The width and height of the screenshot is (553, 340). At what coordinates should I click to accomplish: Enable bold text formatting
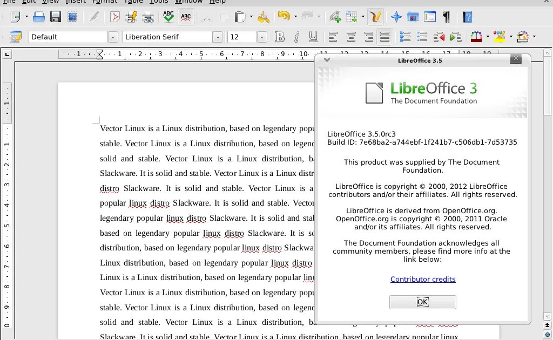coord(279,36)
